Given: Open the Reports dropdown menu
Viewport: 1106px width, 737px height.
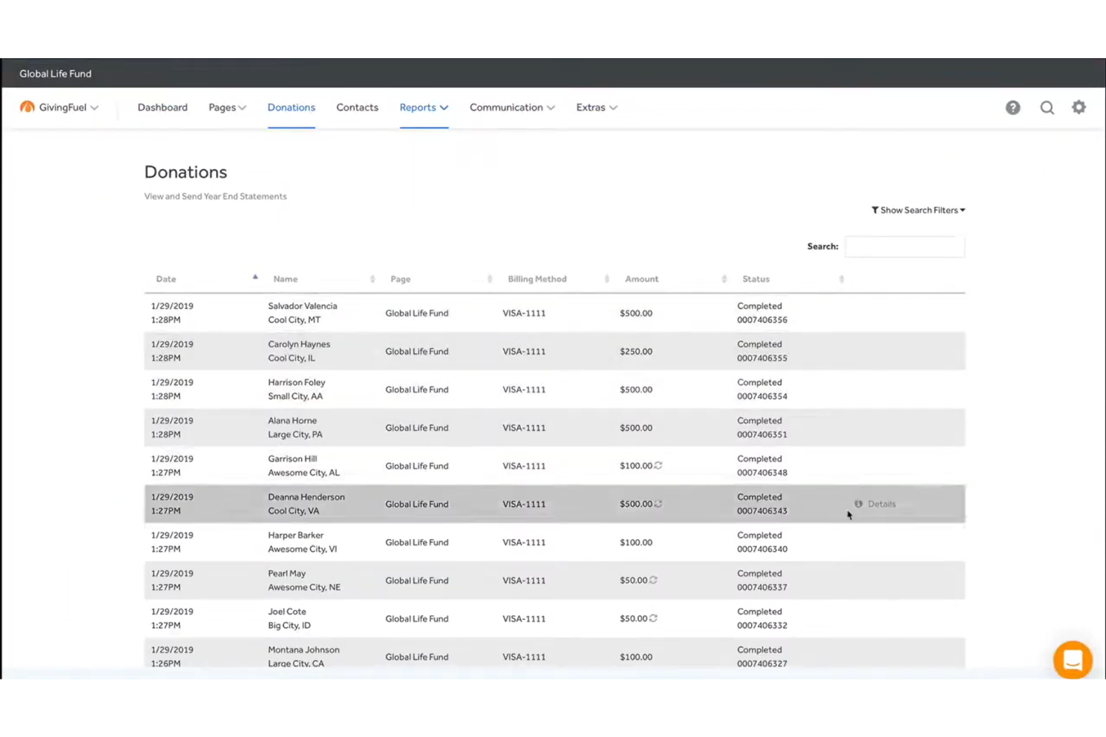Looking at the screenshot, I should (x=424, y=108).
